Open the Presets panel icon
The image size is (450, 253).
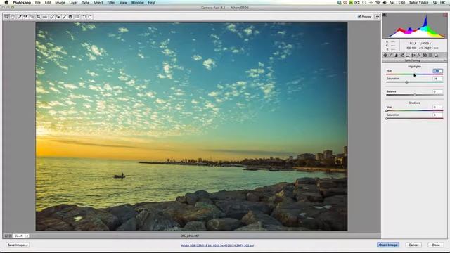430,55
